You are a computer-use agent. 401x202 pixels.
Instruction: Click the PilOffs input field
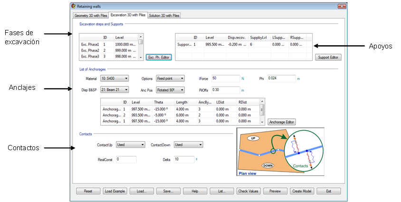[x=226, y=90]
